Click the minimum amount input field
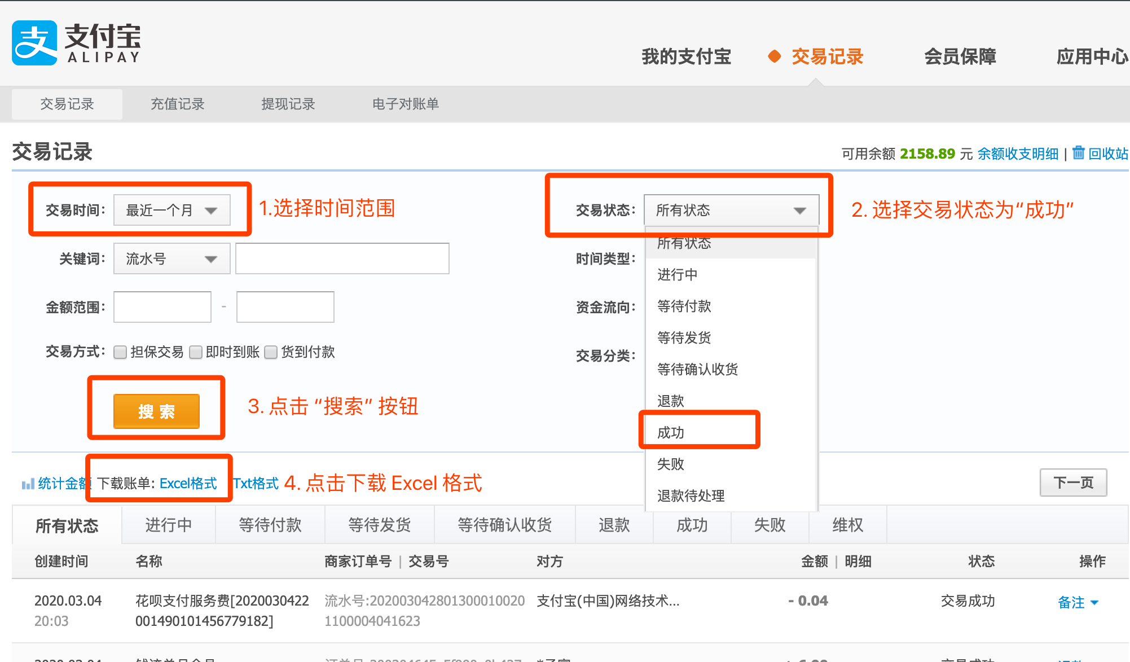Image resolution: width=1130 pixels, height=662 pixels. coord(162,307)
